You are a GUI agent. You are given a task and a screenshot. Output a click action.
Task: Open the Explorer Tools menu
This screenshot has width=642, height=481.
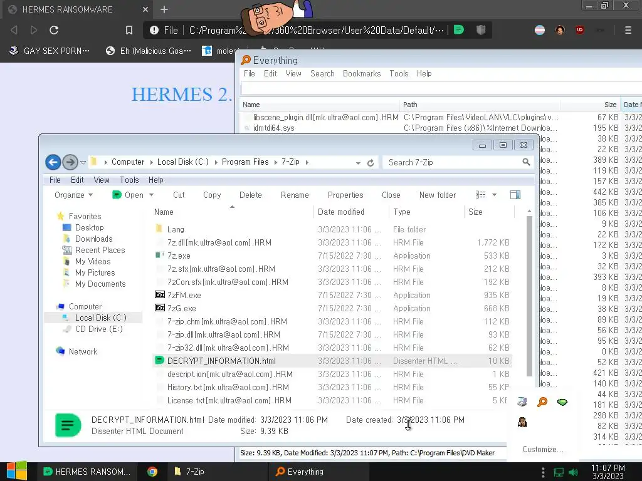point(129,180)
